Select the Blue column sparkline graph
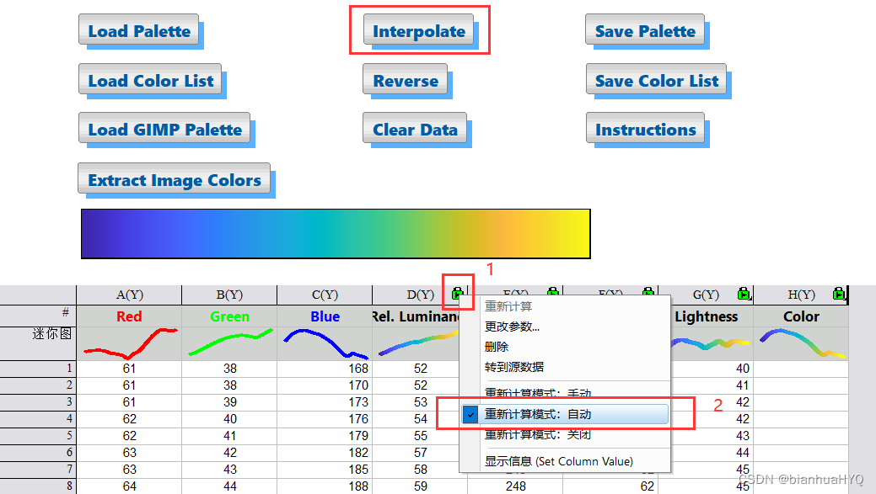The width and height of the screenshot is (876, 494). pos(325,343)
